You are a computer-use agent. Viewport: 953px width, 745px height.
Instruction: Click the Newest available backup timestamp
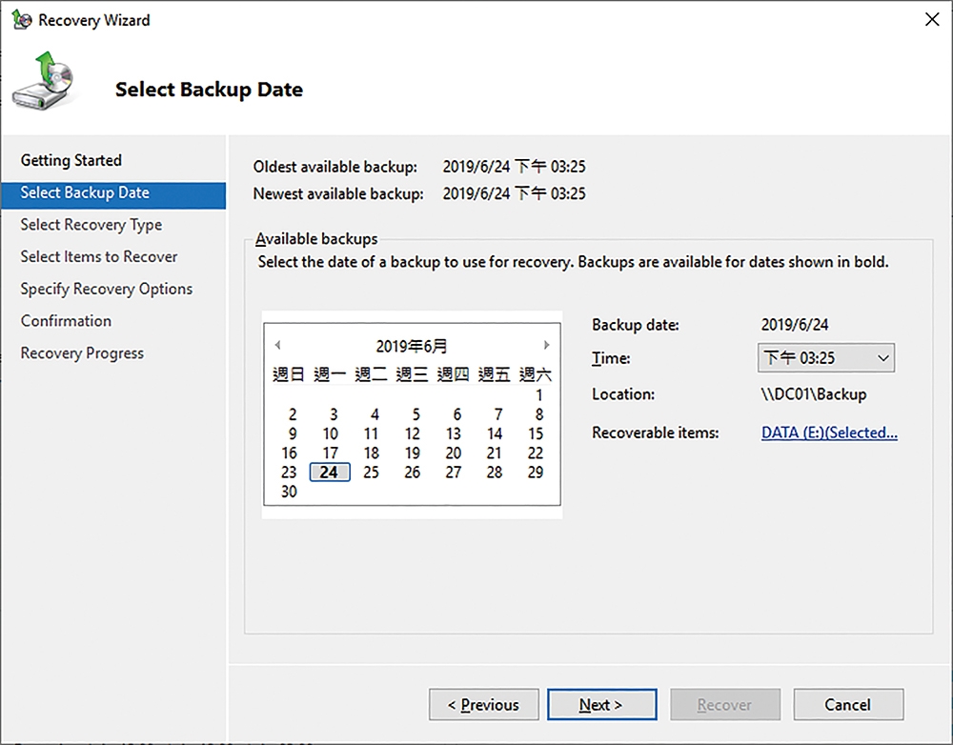pos(515,193)
